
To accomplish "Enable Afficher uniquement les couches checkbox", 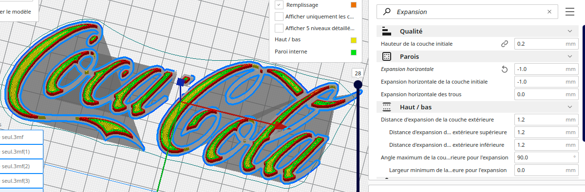I will point(279,17).
